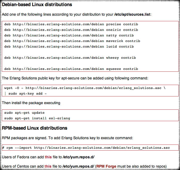
Task: Click /etc/yum.repos.d/ path in Fedora line
Action: [x=79, y=157]
